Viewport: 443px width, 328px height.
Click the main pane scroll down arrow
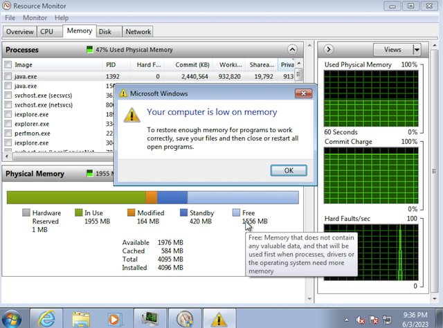pyautogui.click(x=309, y=299)
